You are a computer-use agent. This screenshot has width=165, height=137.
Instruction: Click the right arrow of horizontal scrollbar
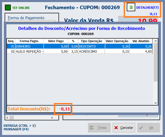coord(52,118)
